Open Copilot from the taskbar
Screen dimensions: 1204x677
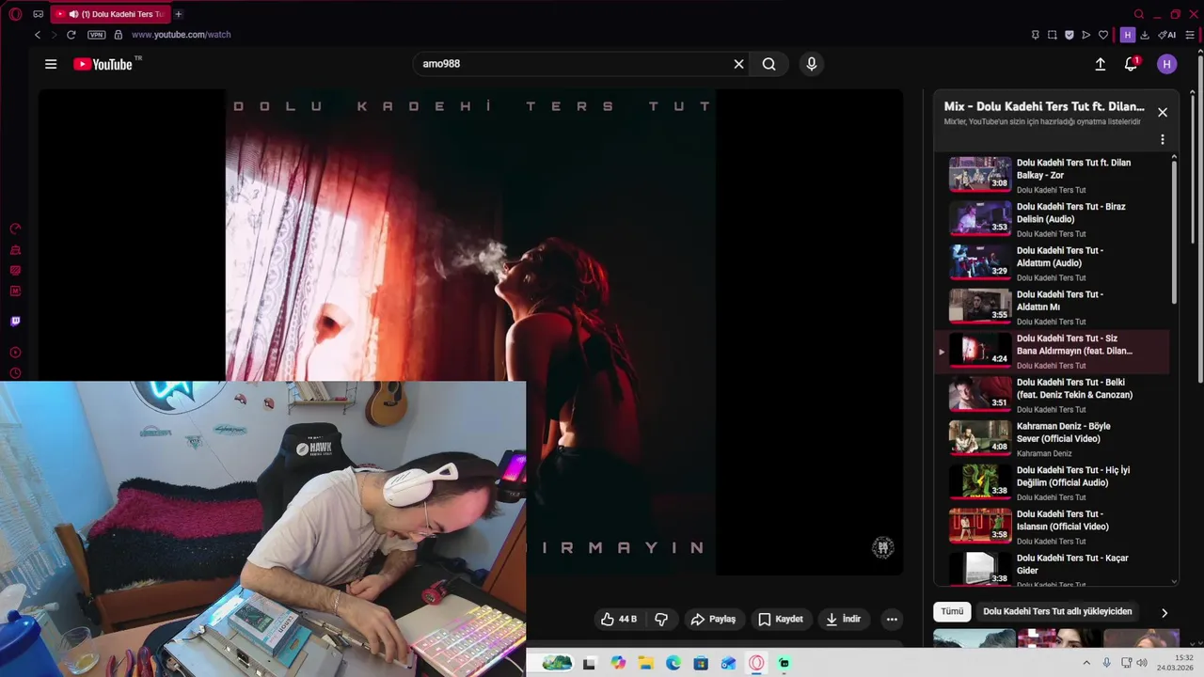coord(618,663)
